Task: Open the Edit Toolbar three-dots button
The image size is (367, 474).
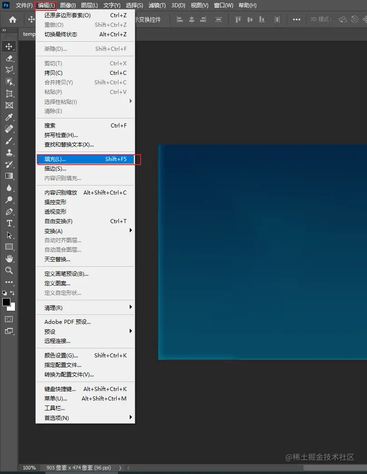Action: point(9,282)
